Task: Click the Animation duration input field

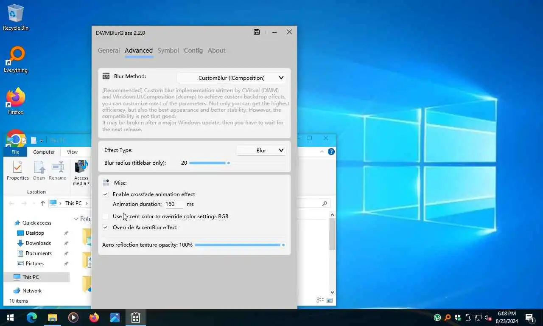Action: pyautogui.click(x=174, y=204)
